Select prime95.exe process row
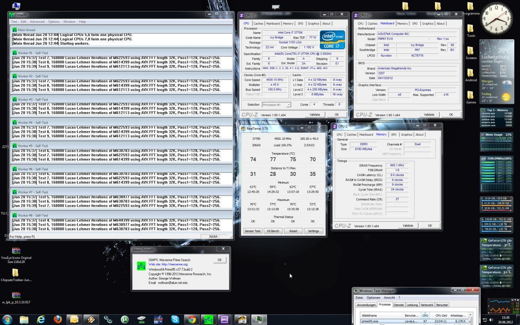Screen dimensions: 520x325 click(414, 321)
